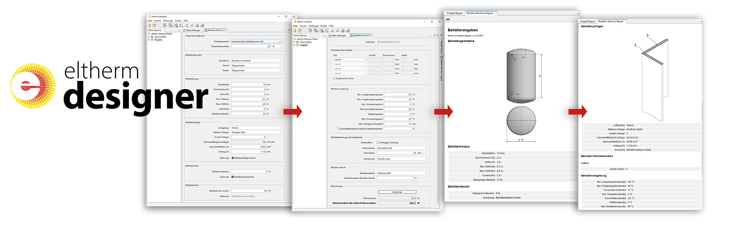Screen dimensions: 750x225
Task: Toggle the Behälterauflager isoliert checkbox
Action: (233, 158)
